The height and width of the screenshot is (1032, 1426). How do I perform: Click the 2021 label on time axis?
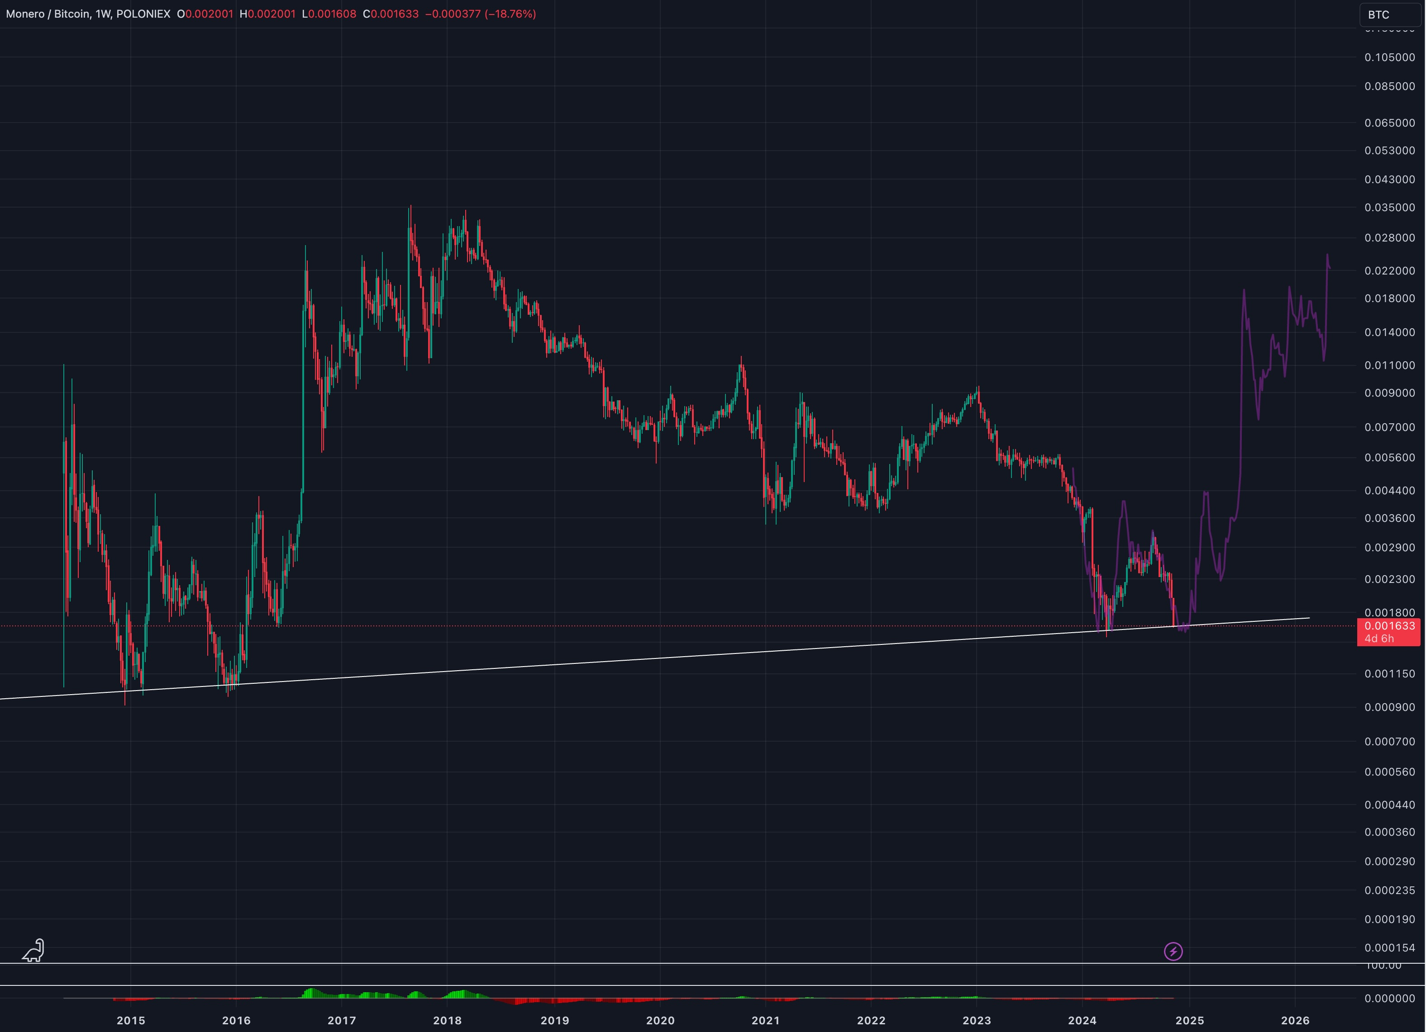pos(765,1020)
